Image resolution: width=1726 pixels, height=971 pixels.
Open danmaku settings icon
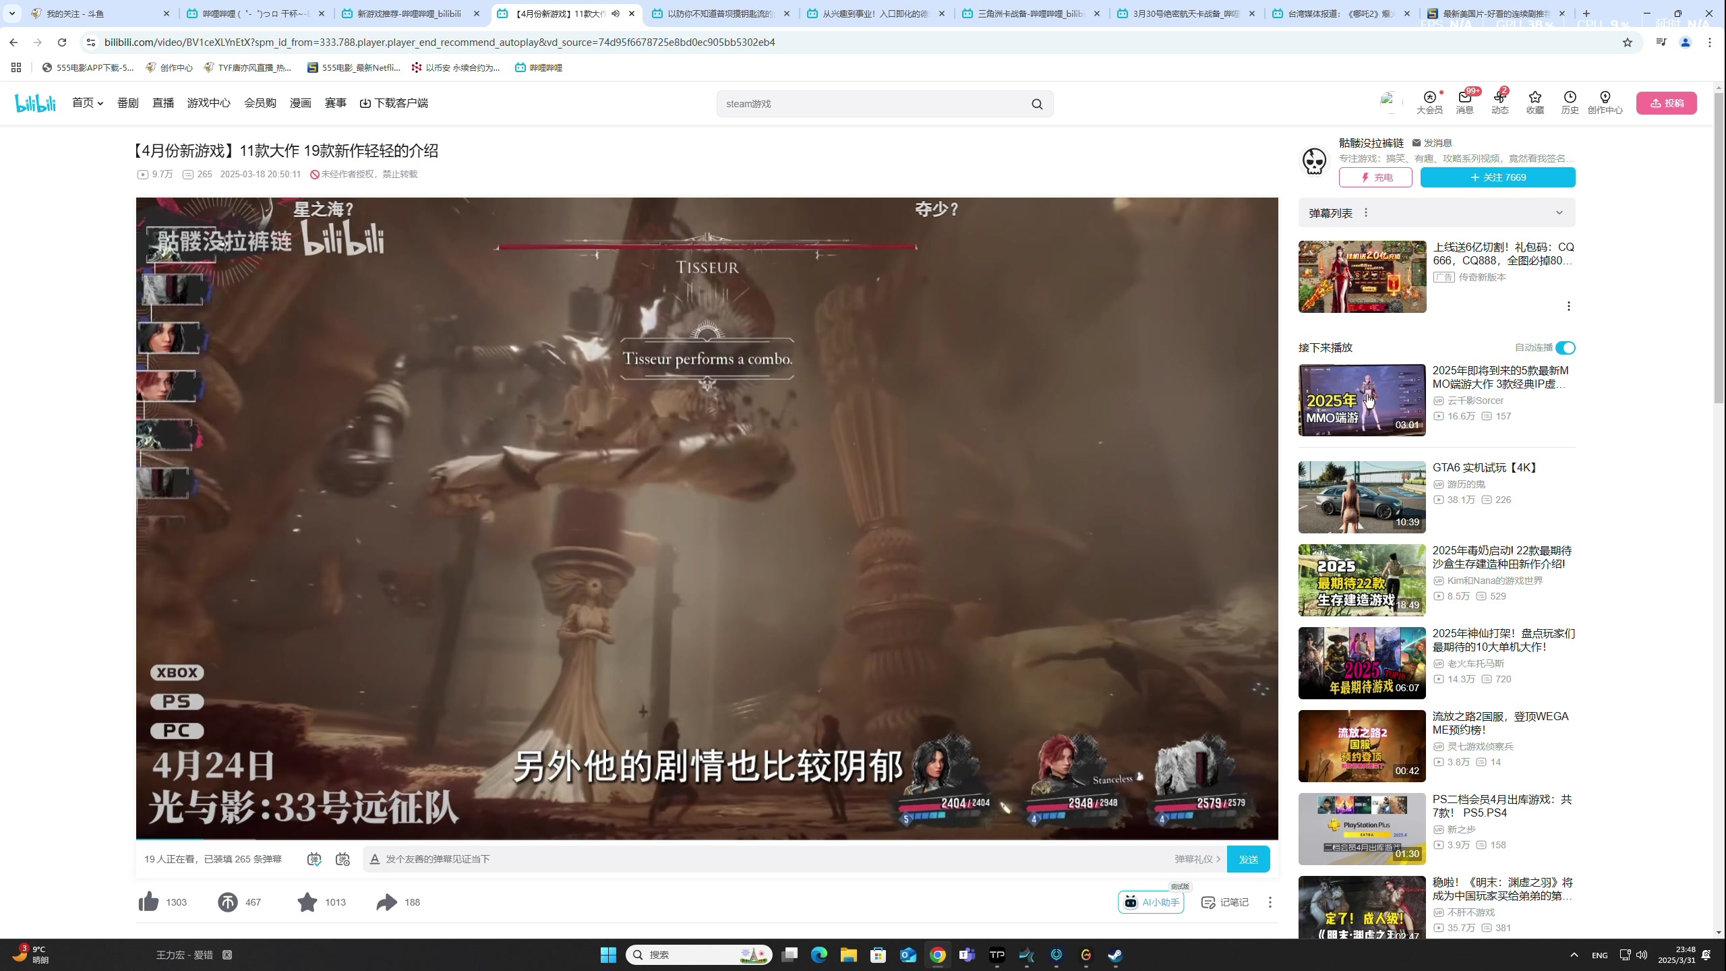point(343,859)
